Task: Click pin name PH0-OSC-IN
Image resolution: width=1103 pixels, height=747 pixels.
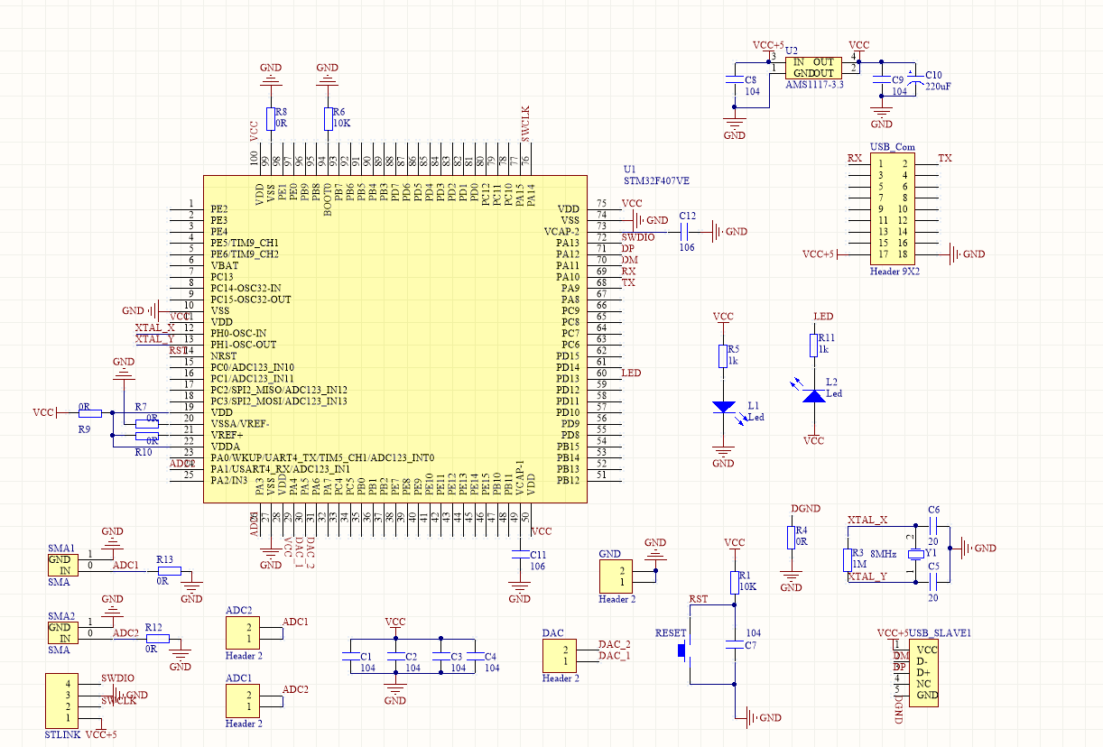Action: coord(238,333)
